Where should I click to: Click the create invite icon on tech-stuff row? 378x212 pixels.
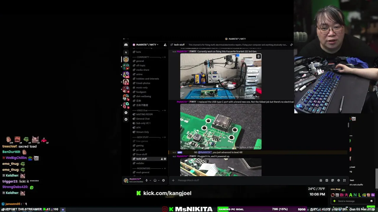162,159
